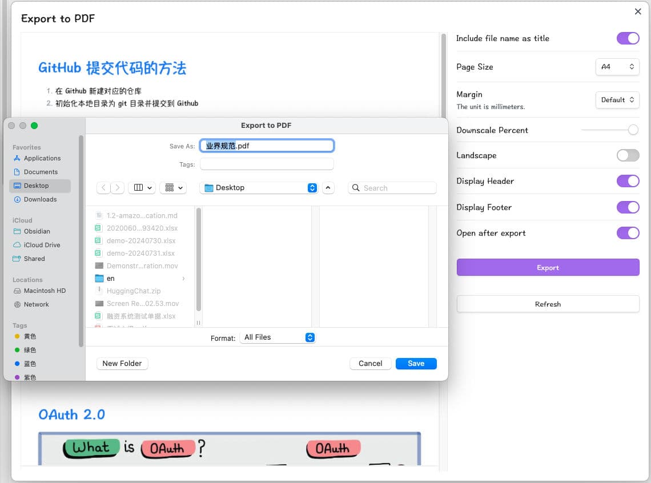Change the Format dropdown from All Files
Screen dimensions: 651x483
tap(278, 337)
